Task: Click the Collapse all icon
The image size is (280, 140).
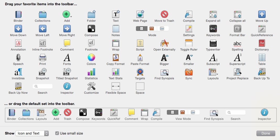Action: coord(238,14)
